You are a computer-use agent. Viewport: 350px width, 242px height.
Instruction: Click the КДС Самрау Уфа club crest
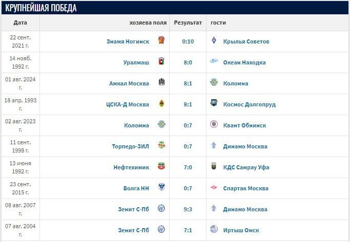coord(214,167)
